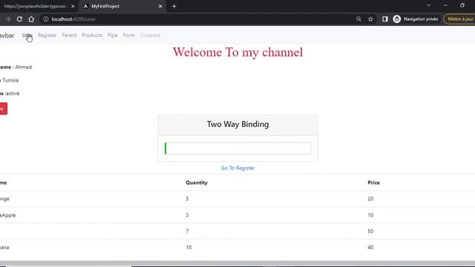Open the Form nav link
475x267 pixels.
tap(128, 35)
